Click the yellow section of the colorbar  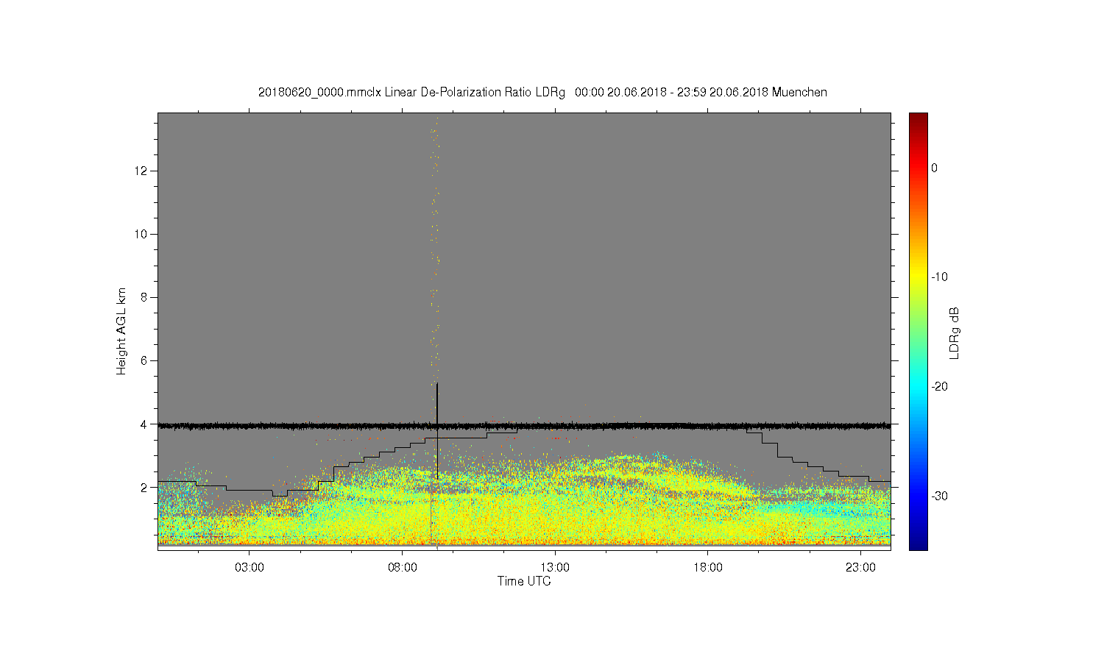(x=918, y=277)
